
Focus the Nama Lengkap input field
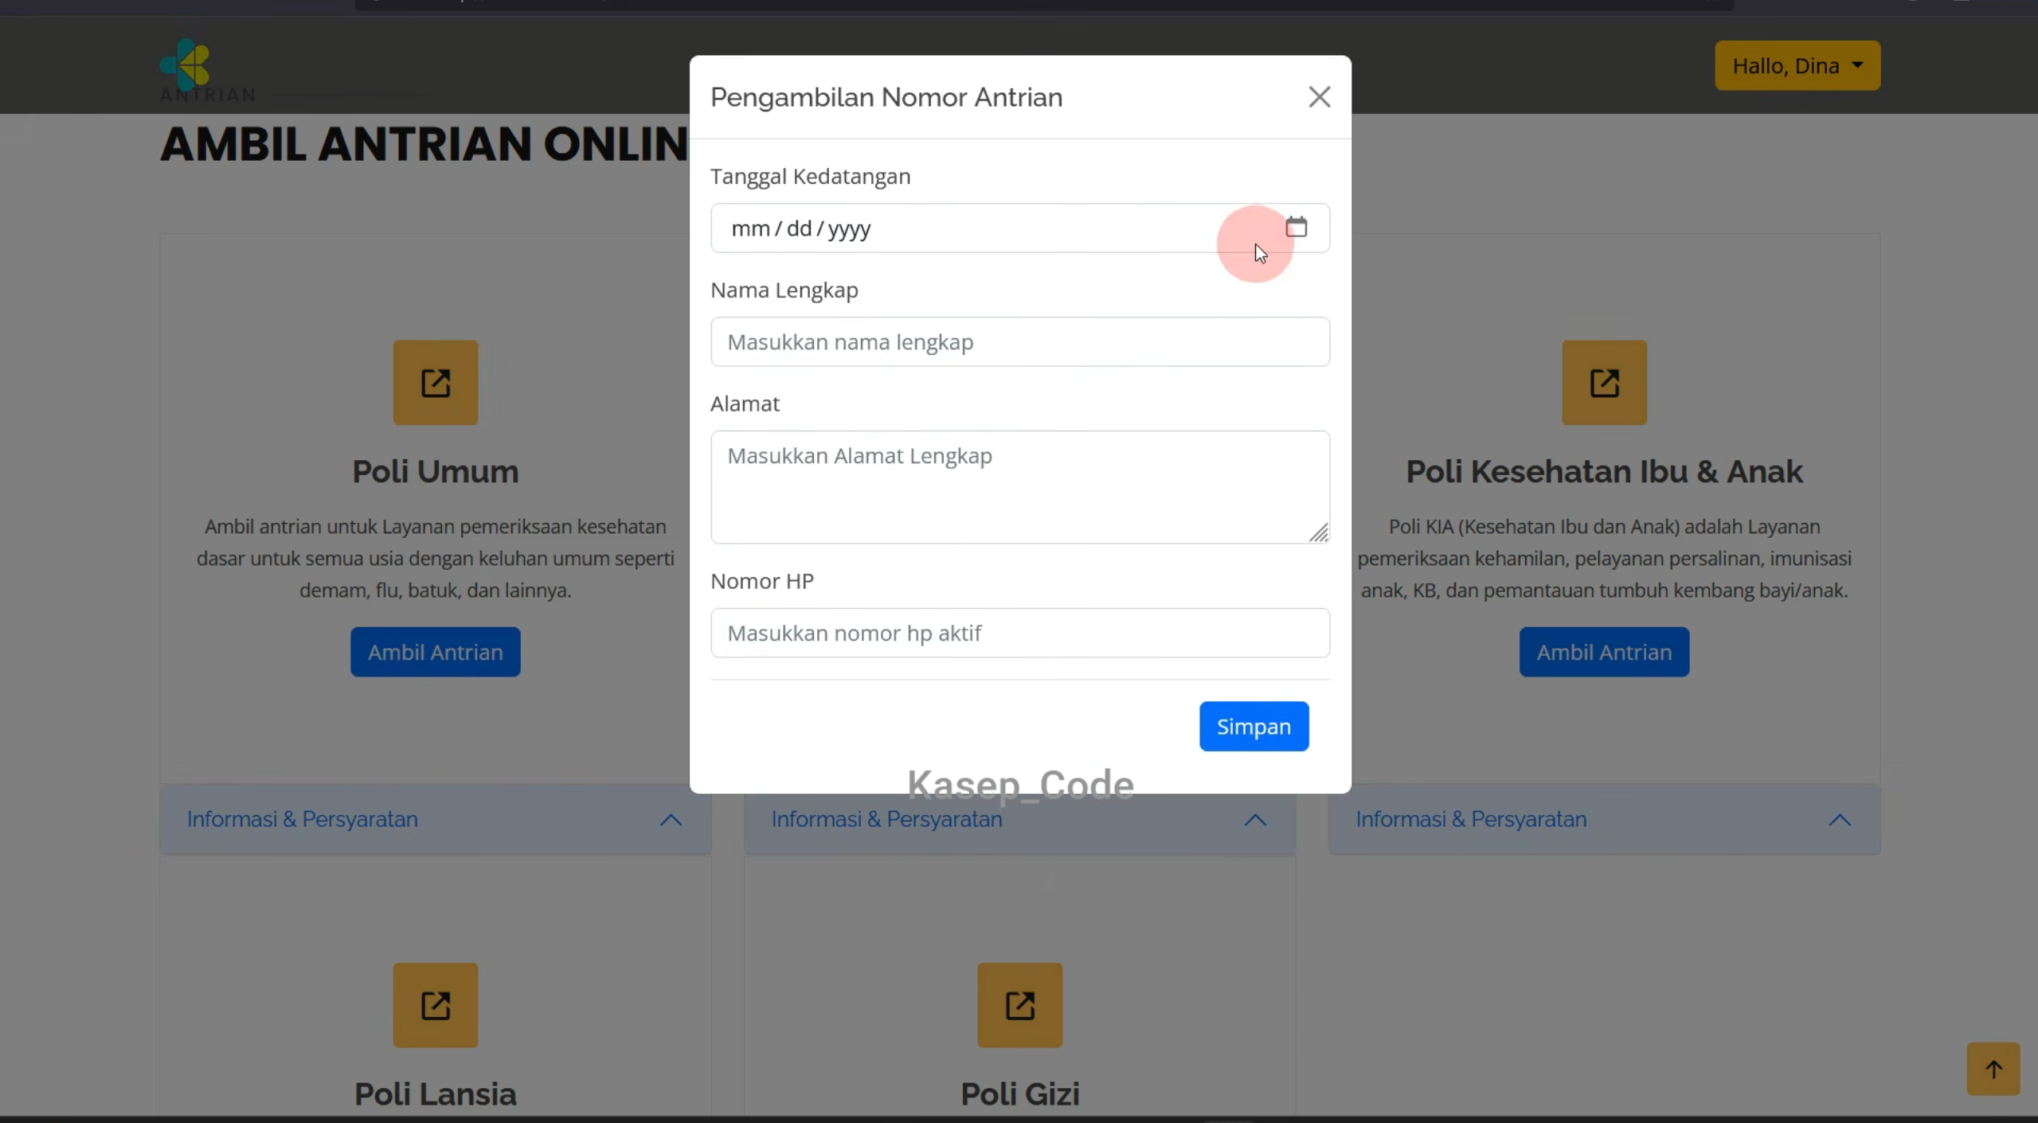[1019, 342]
